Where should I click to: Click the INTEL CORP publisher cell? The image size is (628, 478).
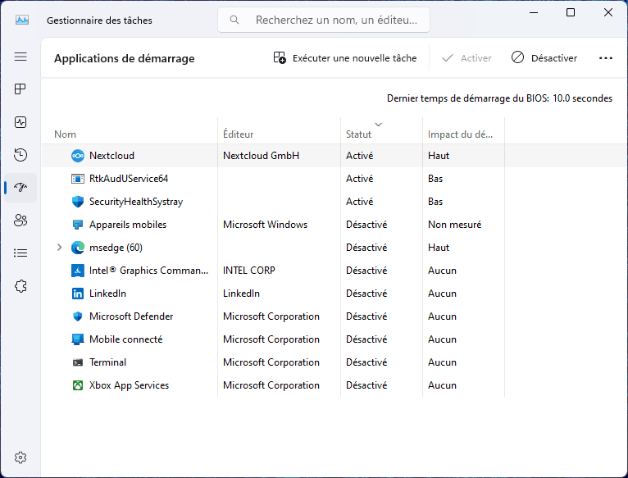(249, 271)
